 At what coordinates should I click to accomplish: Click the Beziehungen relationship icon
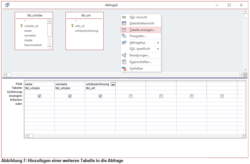[x=124, y=55]
